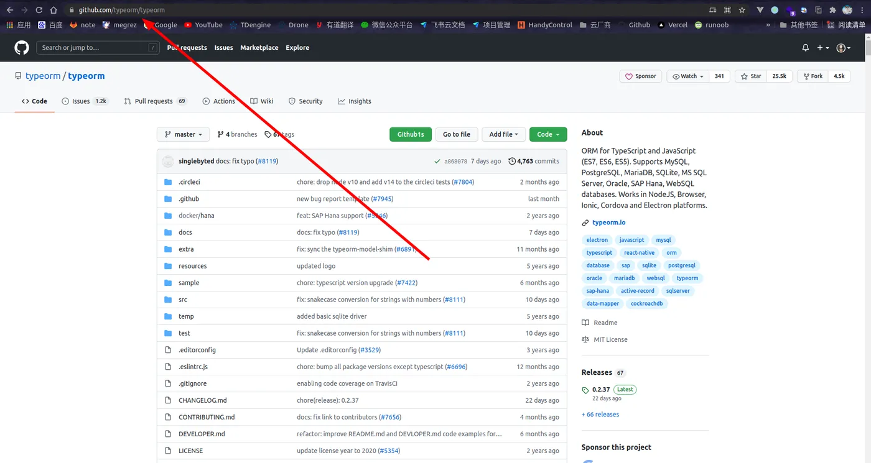Open the src folder icon
This screenshot has height=463, width=871.
(168, 300)
